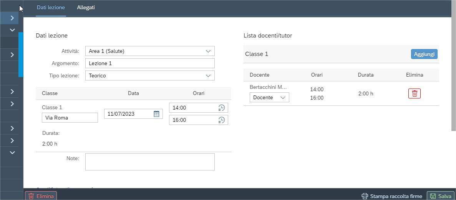
Task: Click into the Note text area
Action: [149, 162]
